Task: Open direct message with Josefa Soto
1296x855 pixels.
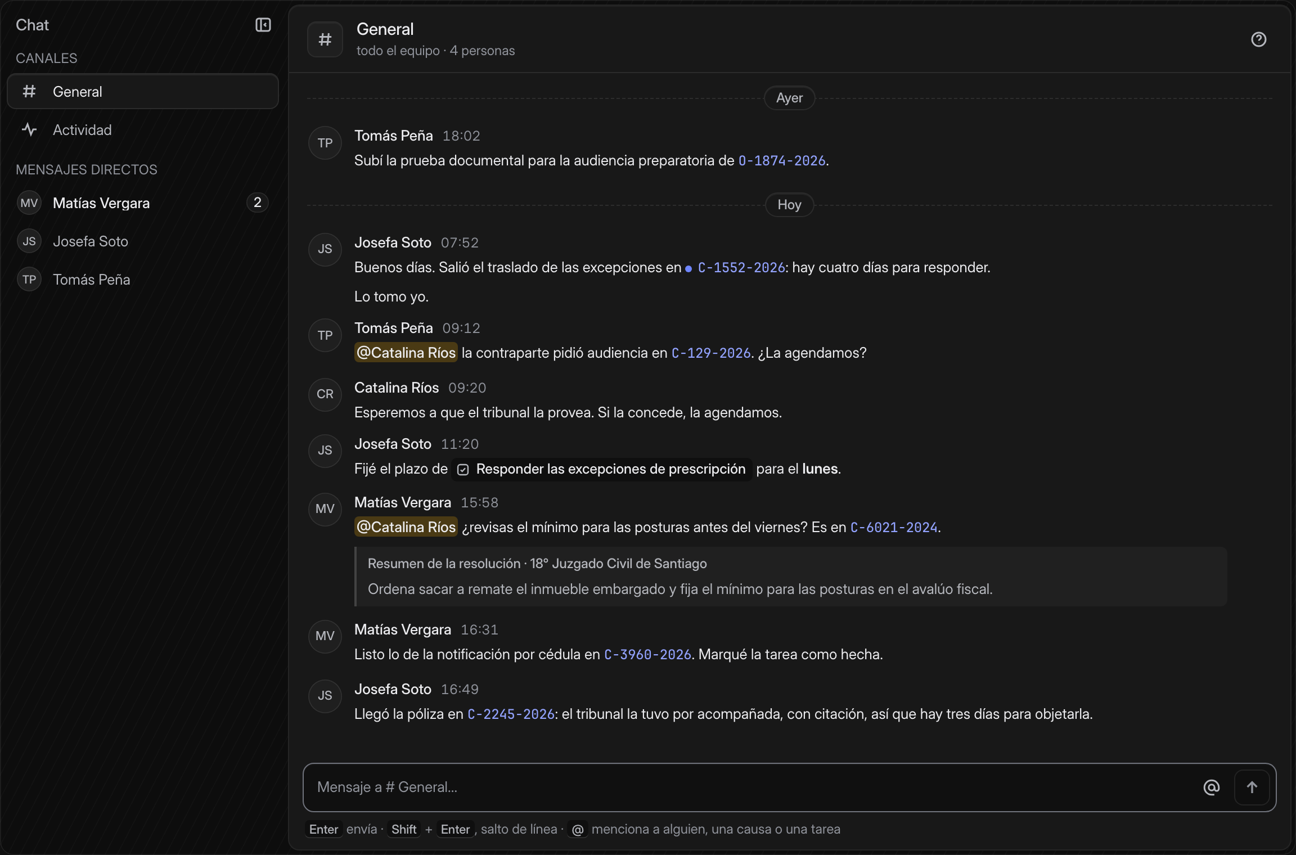Action: (143, 241)
